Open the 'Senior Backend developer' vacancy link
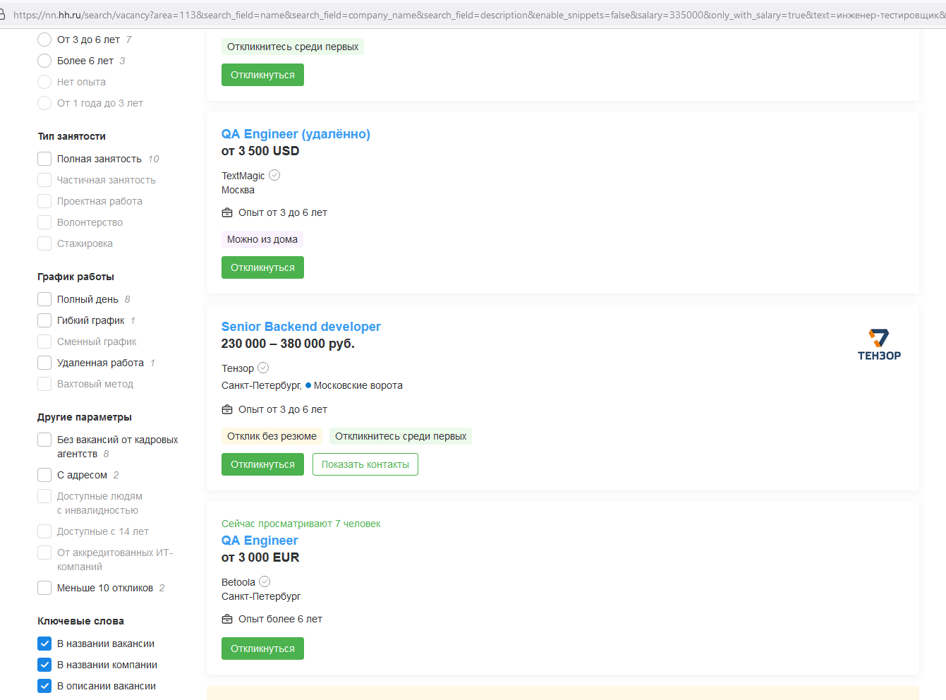The height and width of the screenshot is (700, 946). coord(301,327)
